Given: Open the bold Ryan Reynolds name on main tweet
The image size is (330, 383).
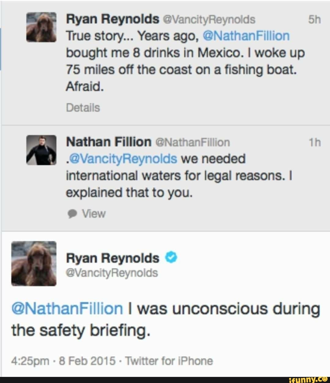Looking at the screenshot, I should tap(112, 258).
